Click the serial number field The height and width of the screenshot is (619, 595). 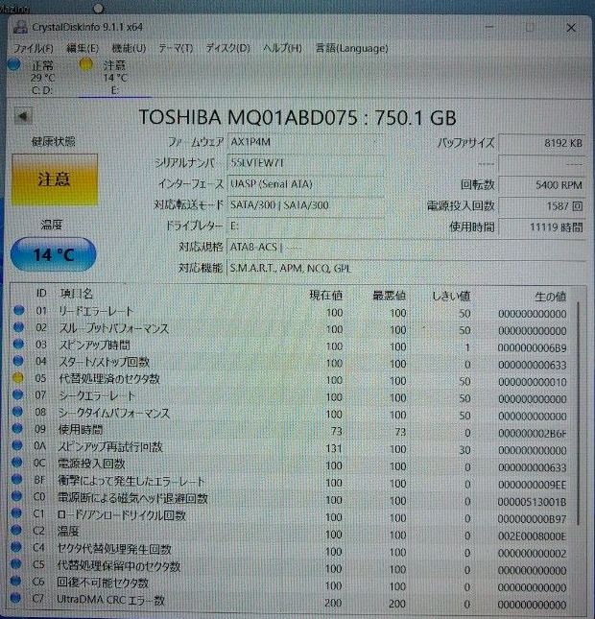pos(305,163)
